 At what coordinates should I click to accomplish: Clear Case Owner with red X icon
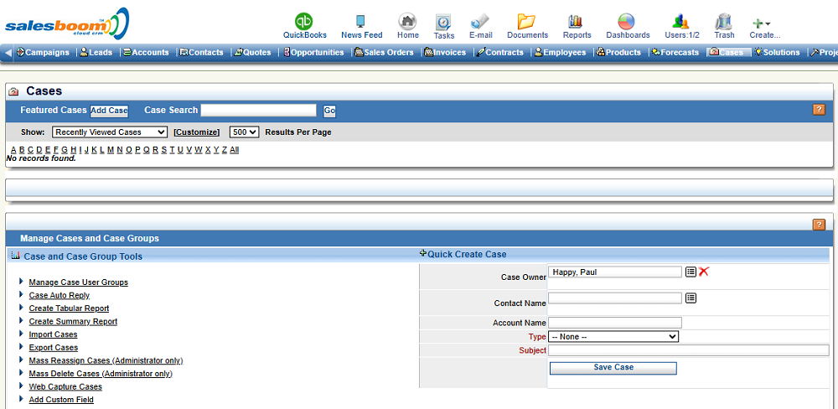pyautogui.click(x=704, y=272)
